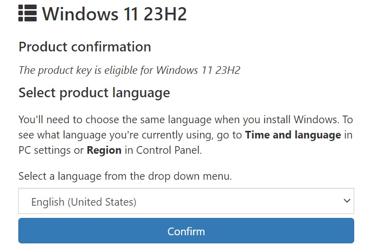Click the "Windows 11 23H2" page title
The image size is (371, 251).
[x=115, y=14]
